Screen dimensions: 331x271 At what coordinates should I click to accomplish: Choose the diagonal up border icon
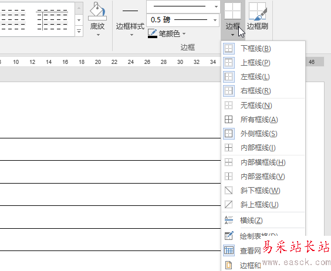click(228, 205)
